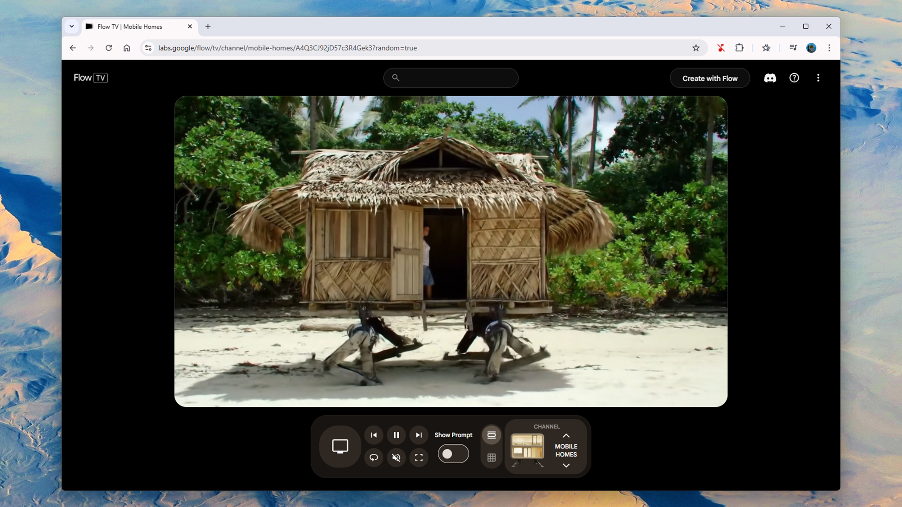
Task: Select the Flow TV | Mobile Homes tab
Action: [x=139, y=27]
